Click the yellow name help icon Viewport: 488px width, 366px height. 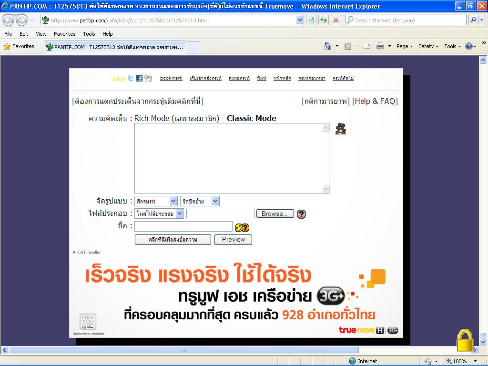click(242, 228)
